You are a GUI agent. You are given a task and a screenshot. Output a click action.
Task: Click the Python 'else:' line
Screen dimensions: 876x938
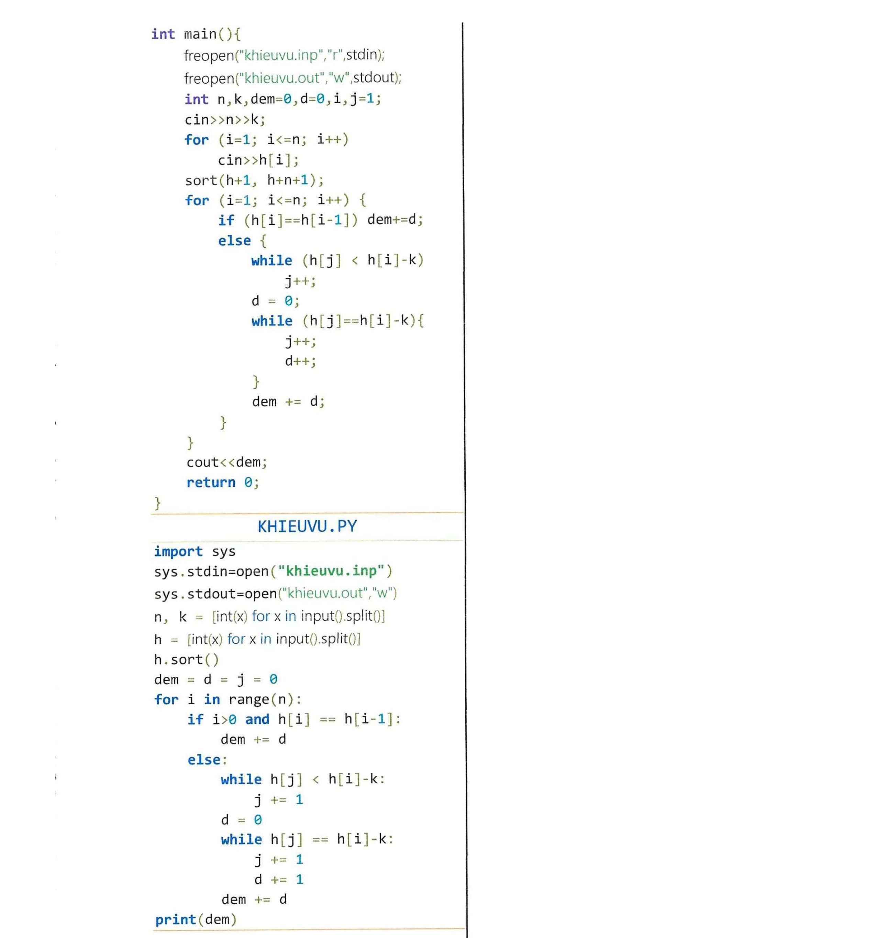click(207, 760)
